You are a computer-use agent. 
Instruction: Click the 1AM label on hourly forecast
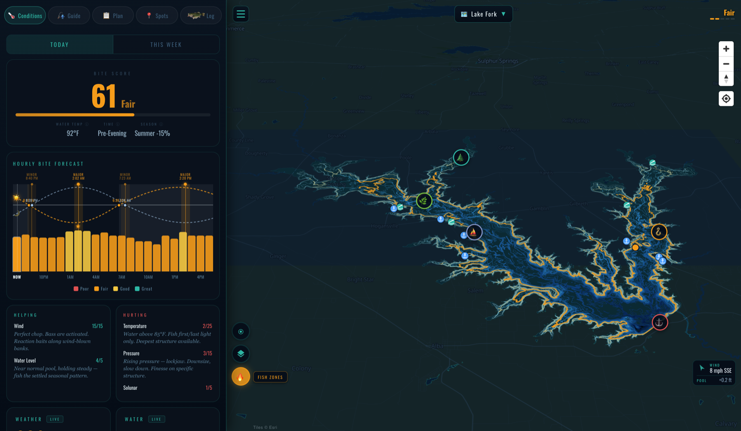[x=70, y=277]
